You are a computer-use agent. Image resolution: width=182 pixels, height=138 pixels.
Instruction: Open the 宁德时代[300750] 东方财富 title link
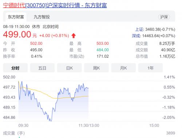click(x=55, y=5)
